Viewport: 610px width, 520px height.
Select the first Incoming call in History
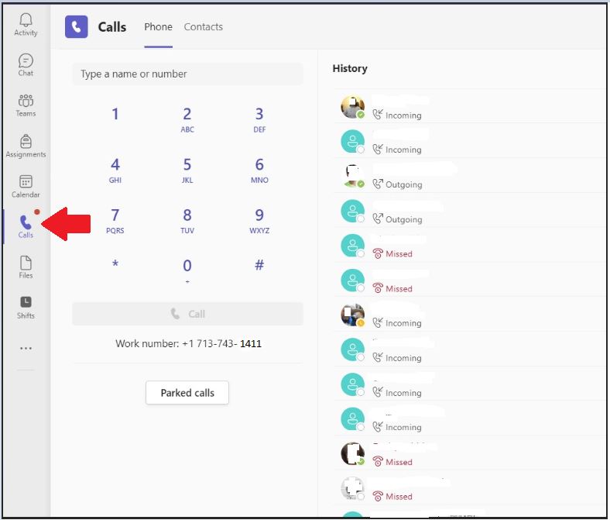tap(464, 107)
